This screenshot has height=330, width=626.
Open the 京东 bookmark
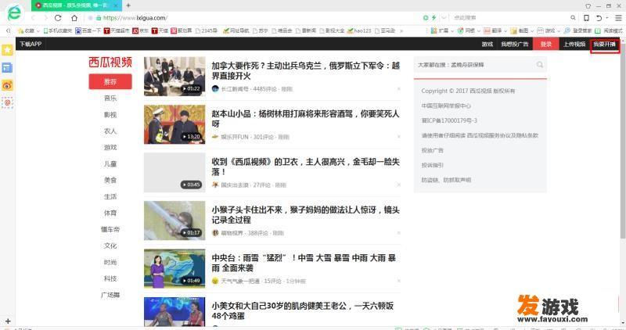click(141, 30)
